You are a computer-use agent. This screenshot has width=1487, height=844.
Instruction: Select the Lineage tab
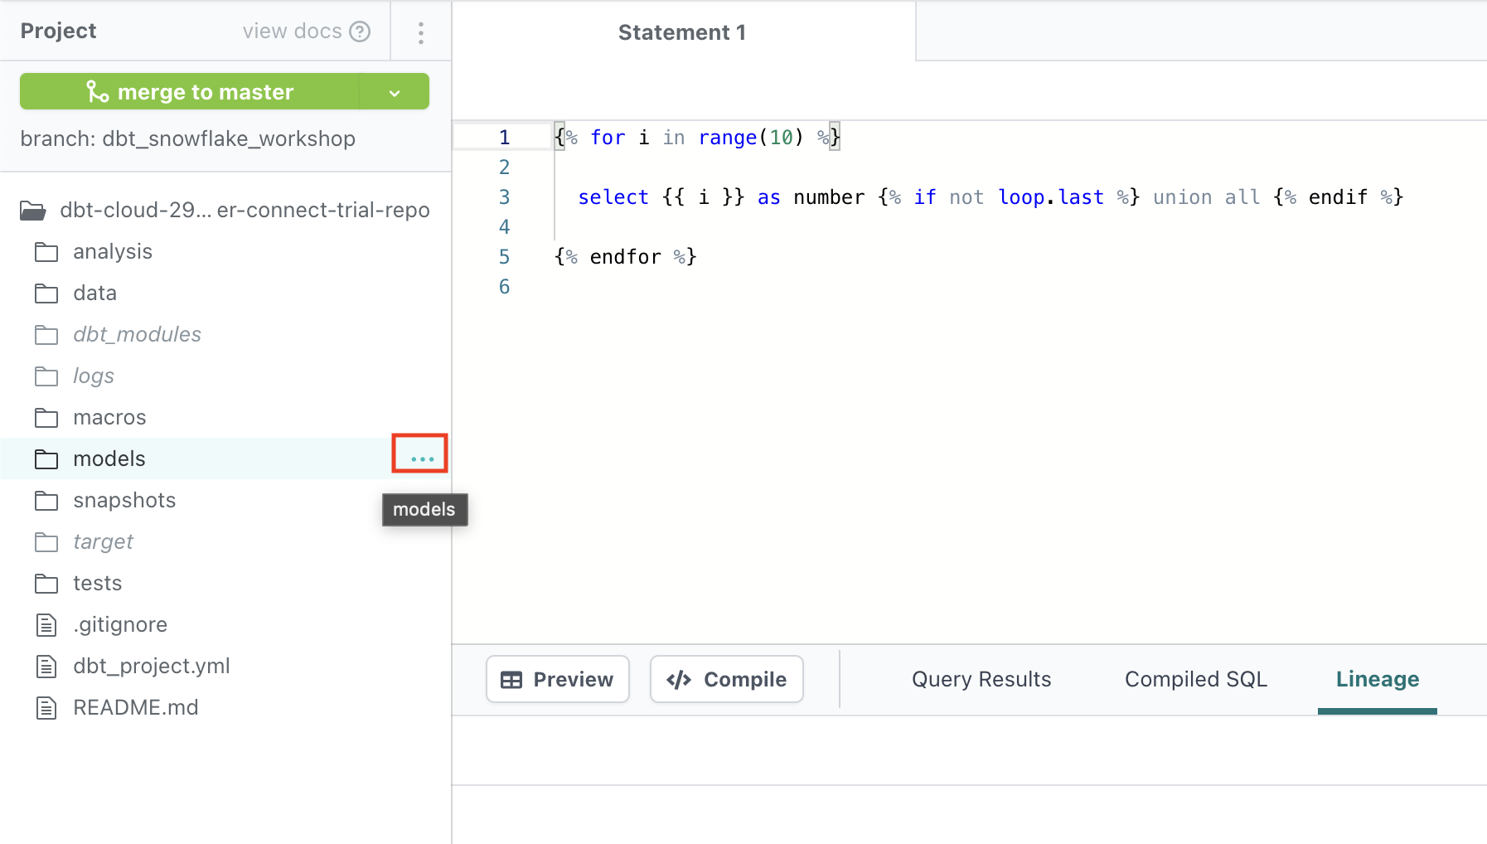[x=1377, y=679]
